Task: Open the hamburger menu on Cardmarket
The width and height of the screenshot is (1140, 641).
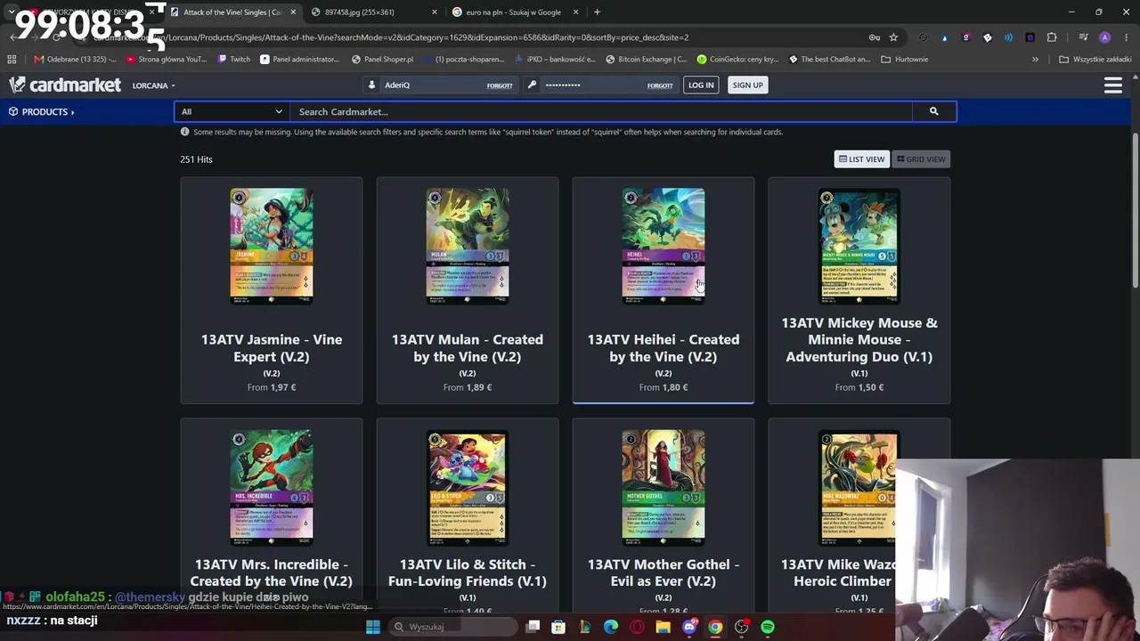Action: 1112,85
